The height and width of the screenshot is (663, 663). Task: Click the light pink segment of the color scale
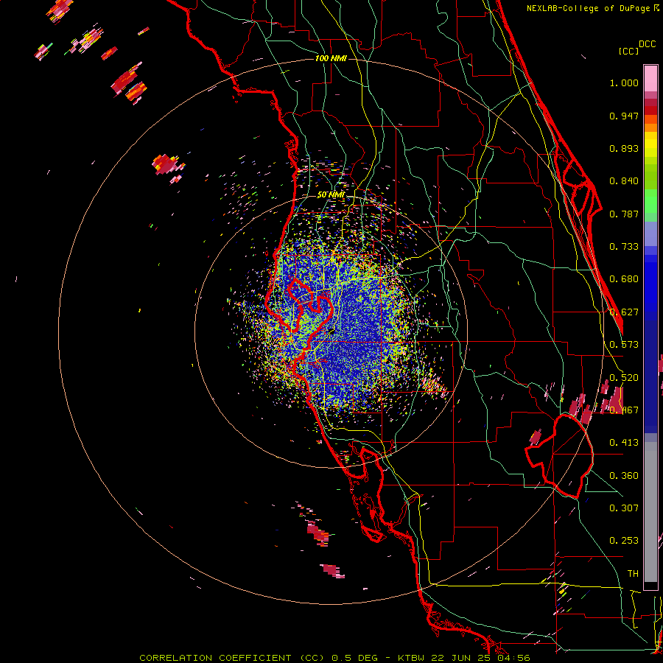pos(650,78)
